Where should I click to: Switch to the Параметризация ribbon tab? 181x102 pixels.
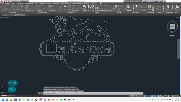(x=29, y=3)
